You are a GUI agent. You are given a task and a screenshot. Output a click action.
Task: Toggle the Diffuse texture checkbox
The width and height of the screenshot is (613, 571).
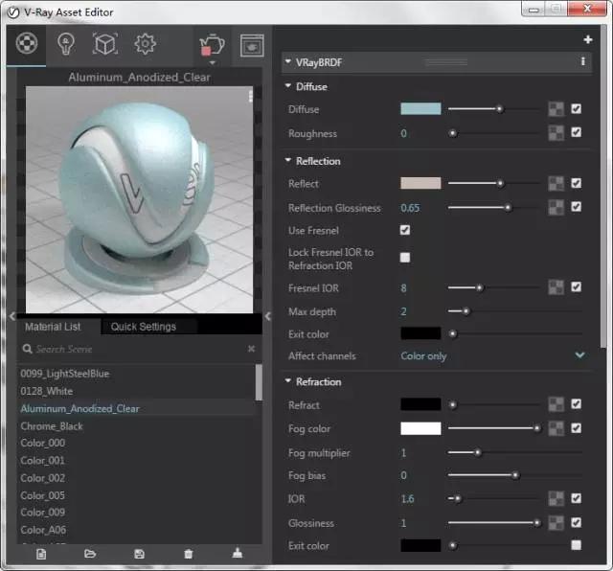576,108
